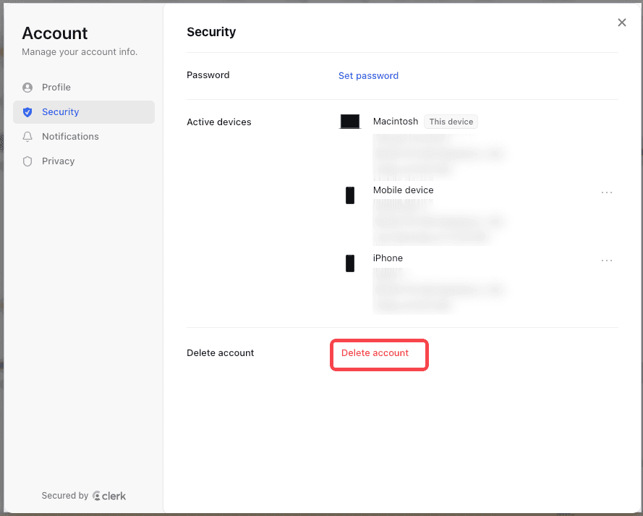This screenshot has height=516, width=643.
Task: Click the Security page heading
Action: [x=211, y=32]
